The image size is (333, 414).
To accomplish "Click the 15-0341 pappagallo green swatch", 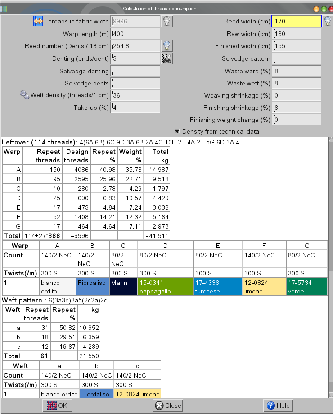I will pyautogui.click(x=166, y=287).
